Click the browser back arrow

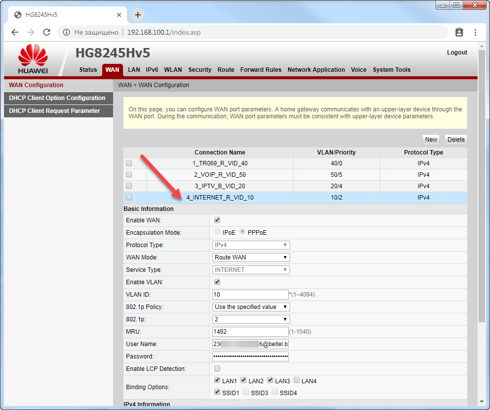pyautogui.click(x=15, y=32)
